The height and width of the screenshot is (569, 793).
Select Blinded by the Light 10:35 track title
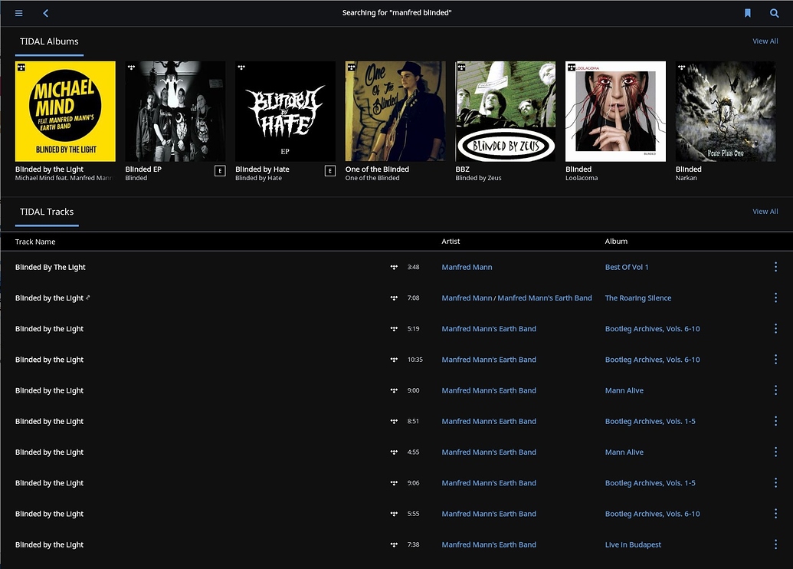(49, 360)
